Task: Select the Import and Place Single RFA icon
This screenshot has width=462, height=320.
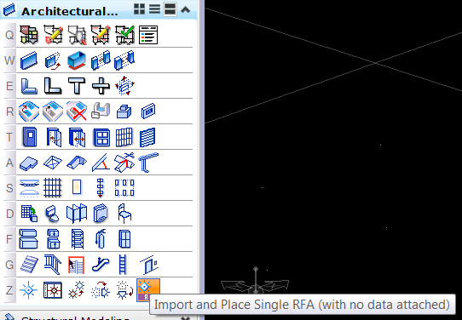Action: 148,289
